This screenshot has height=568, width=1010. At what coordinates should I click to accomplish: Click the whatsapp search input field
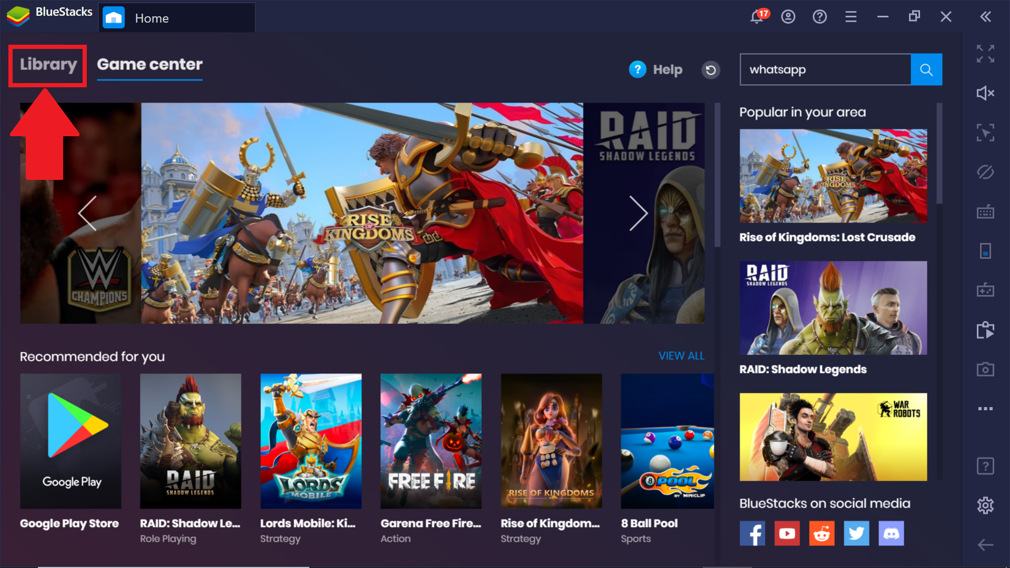pyautogui.click(x=825, y=69)
